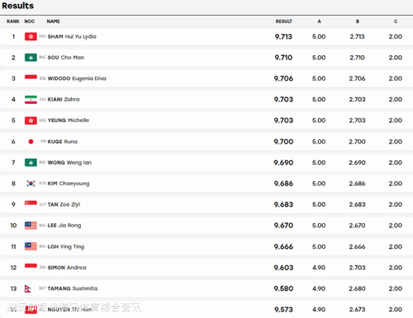The width and height of the screenshot is (413, 318).
Task: Select B score 2.686
Action: (358, 184)
